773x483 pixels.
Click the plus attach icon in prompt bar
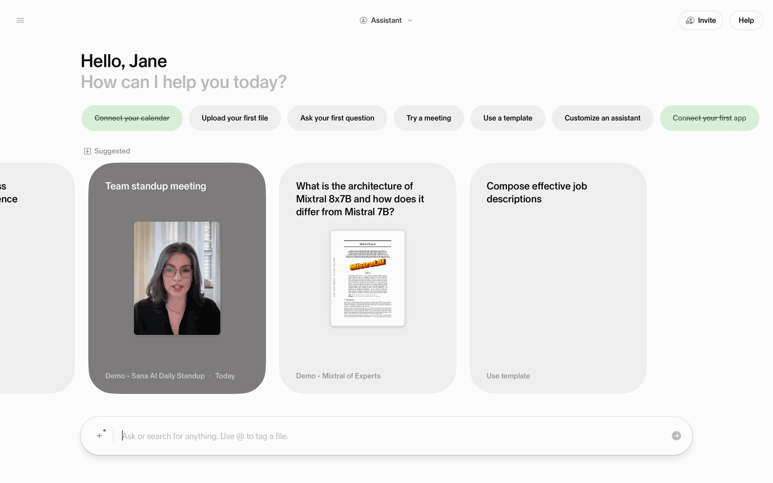pyautogui.click(x=99, y=436)
